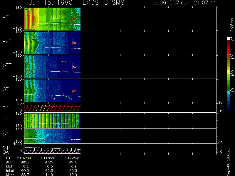Click the "InLat" row label
The height and width of the screenshot is (176, 235).
[10, 170]
